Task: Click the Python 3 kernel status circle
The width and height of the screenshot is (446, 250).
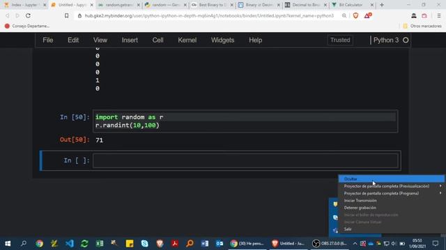Action: (406, 40)
